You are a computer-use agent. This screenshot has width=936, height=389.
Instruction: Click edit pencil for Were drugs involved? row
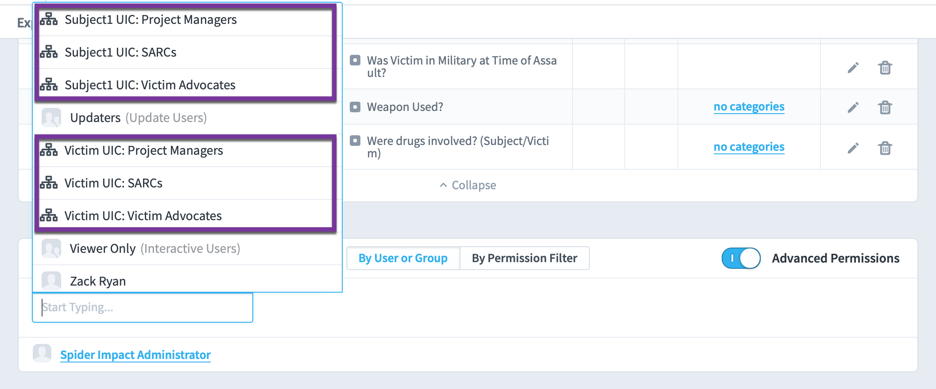853,148
